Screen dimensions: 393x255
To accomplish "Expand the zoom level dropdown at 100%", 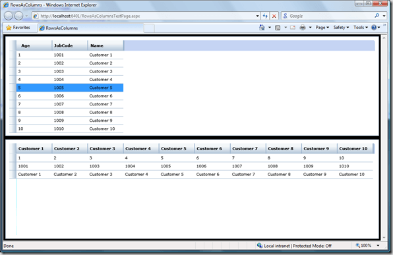I will point(378,246).
